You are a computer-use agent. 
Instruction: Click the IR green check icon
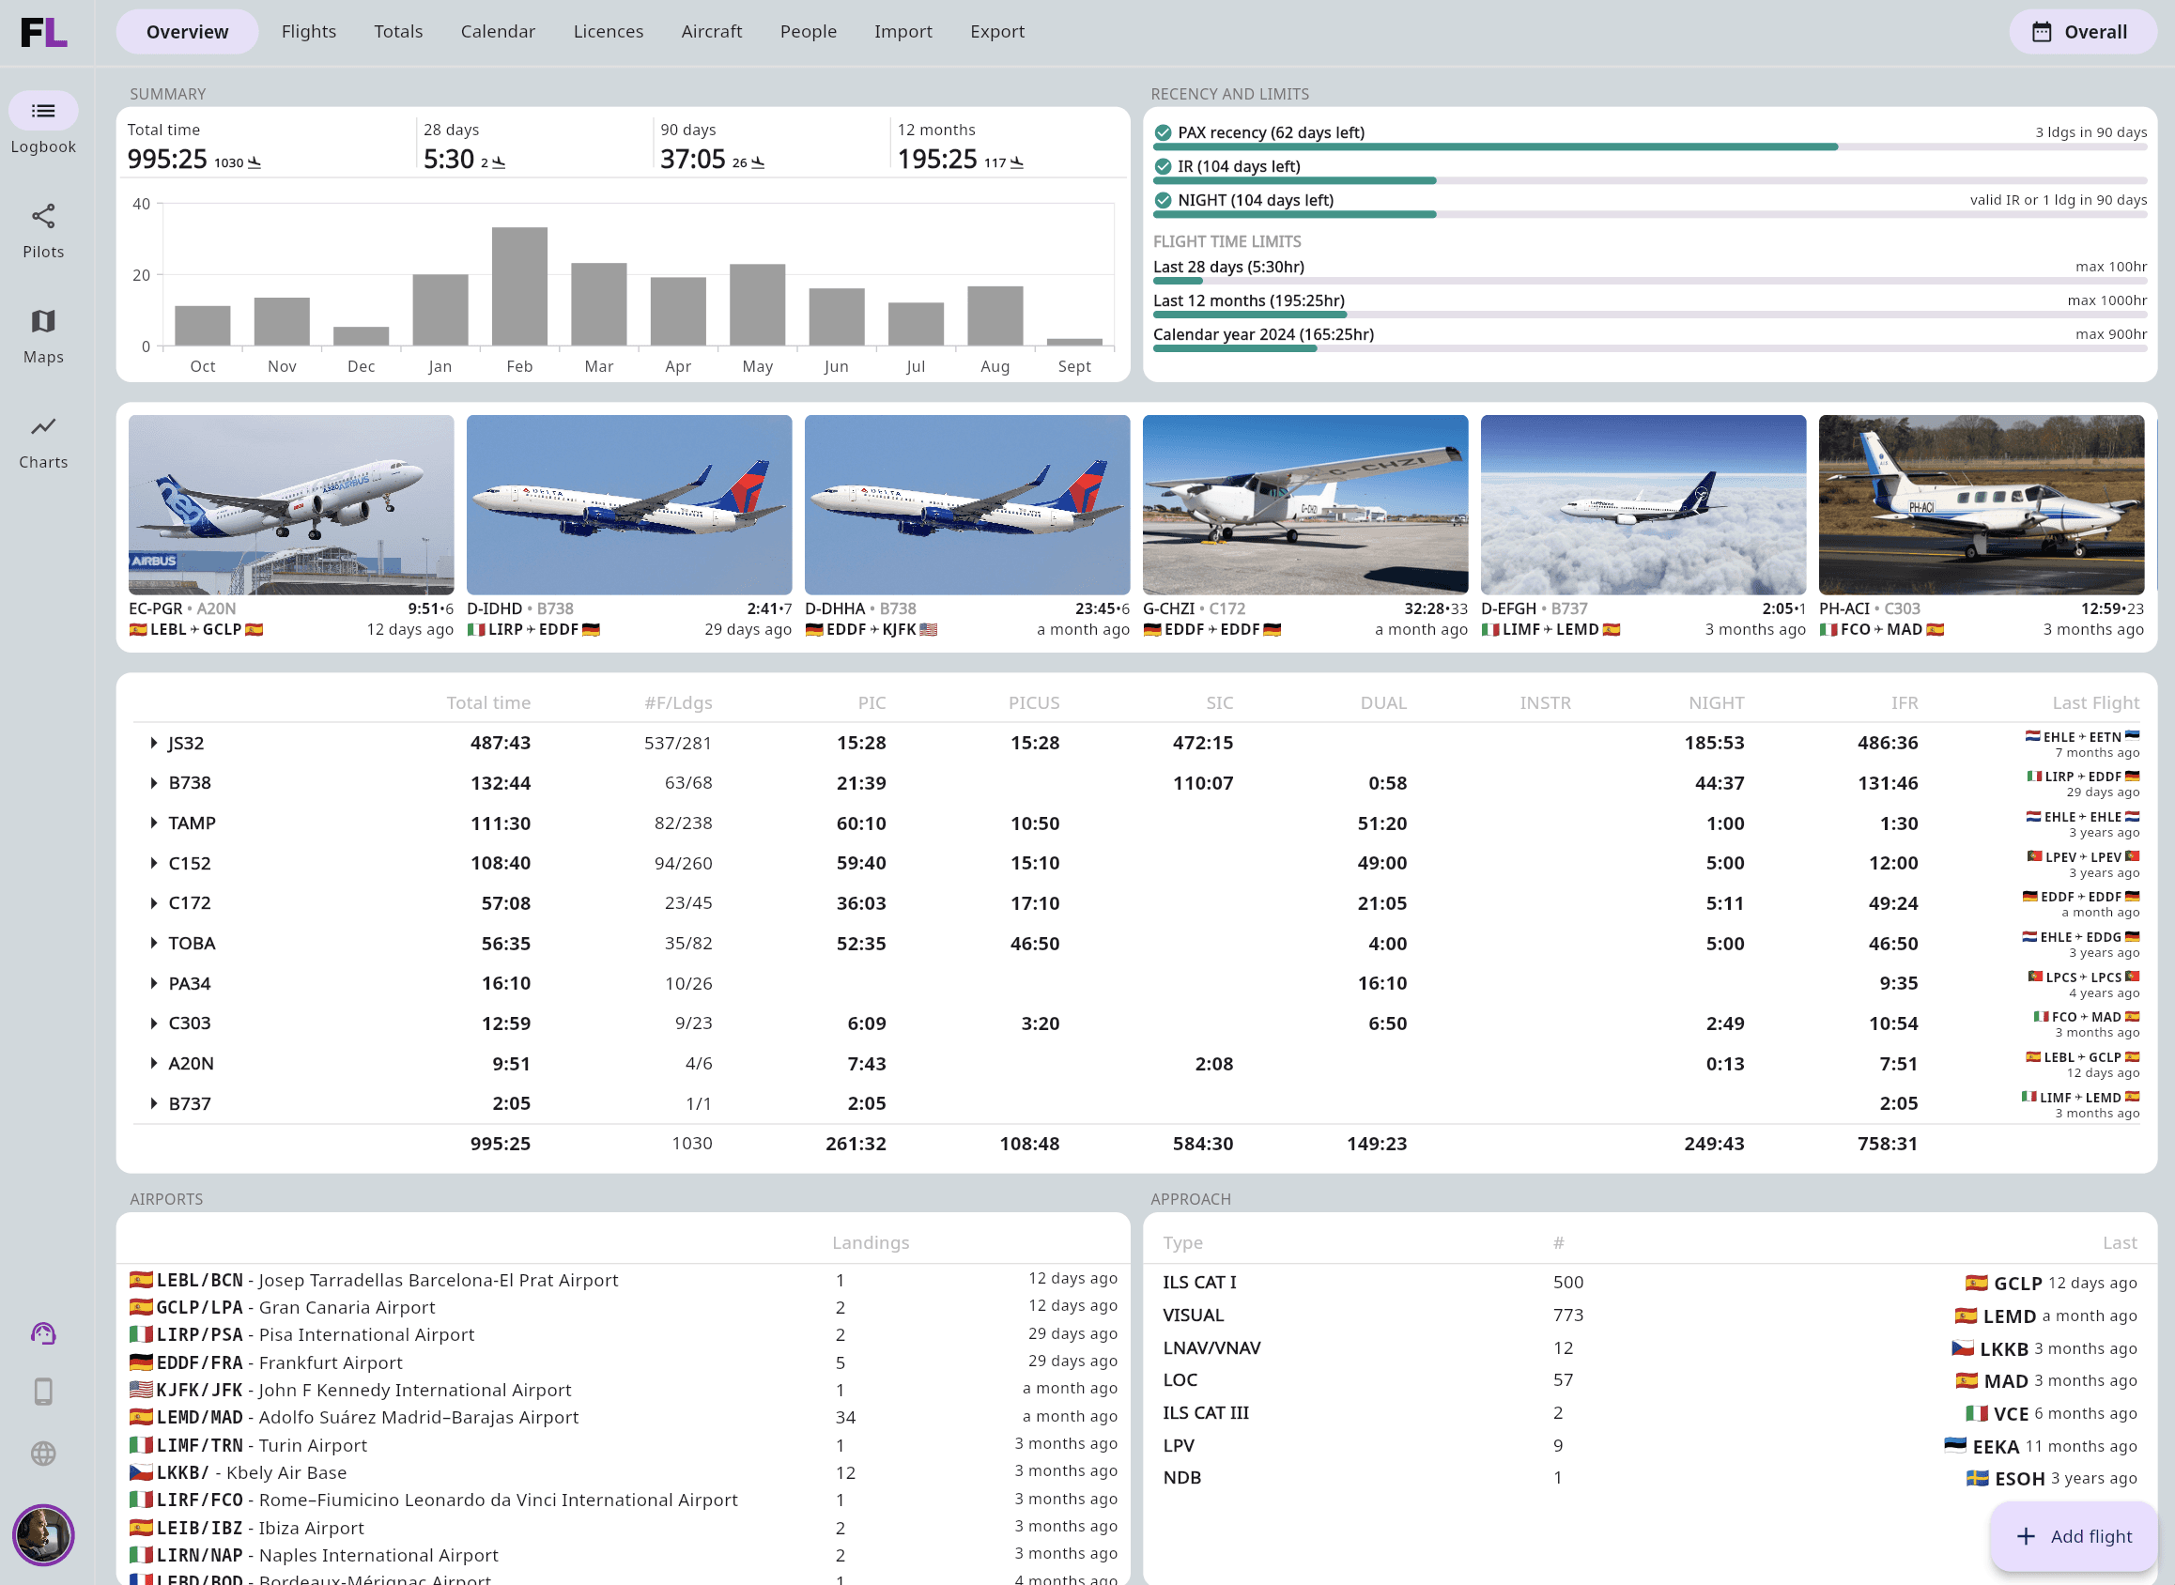[x=1163, y=166]
